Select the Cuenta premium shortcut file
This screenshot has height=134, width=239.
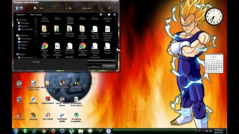click(x=95, y=32)
